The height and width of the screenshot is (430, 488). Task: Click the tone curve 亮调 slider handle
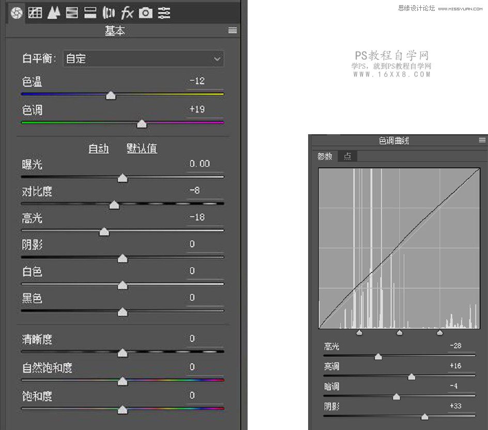411,376
